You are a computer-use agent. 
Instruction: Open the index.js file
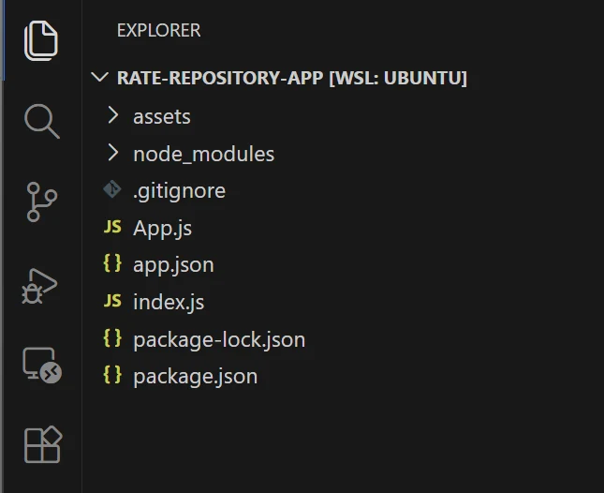click(x=169, y=302)
